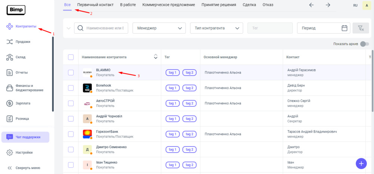Open Настройки settings in the sidebar
The image size is (374, 174).
[24, 152]
